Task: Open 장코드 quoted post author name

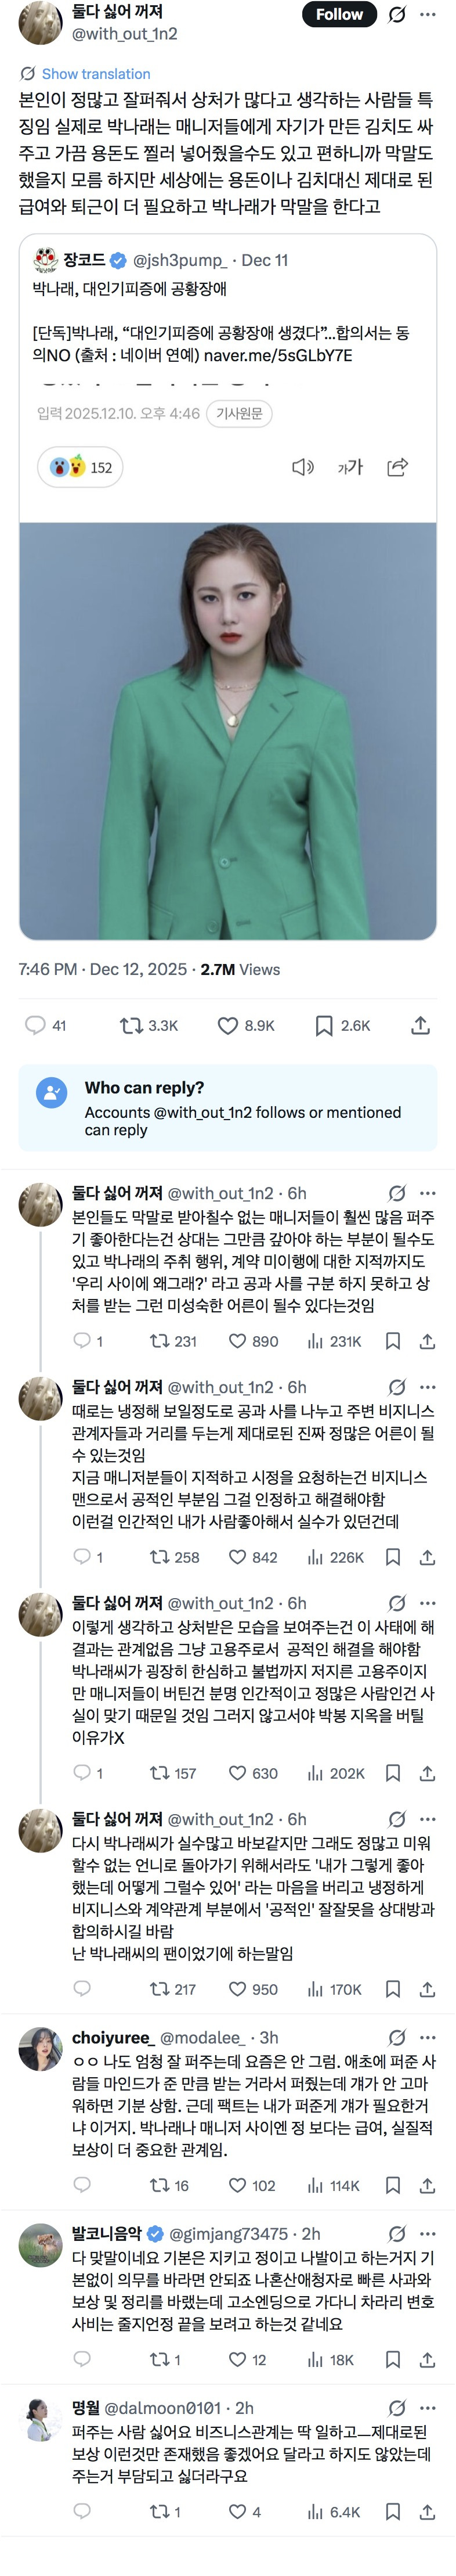Action: [84, 260]
